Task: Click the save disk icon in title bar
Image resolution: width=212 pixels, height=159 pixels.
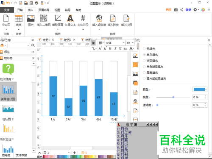Action: 31,3
